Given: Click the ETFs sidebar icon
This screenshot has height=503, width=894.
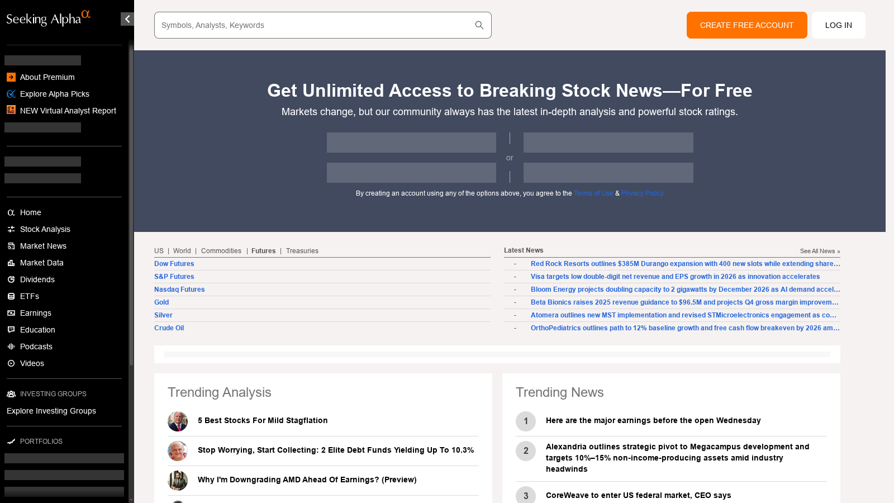Looking at the screenshot, I should point(11,296).
